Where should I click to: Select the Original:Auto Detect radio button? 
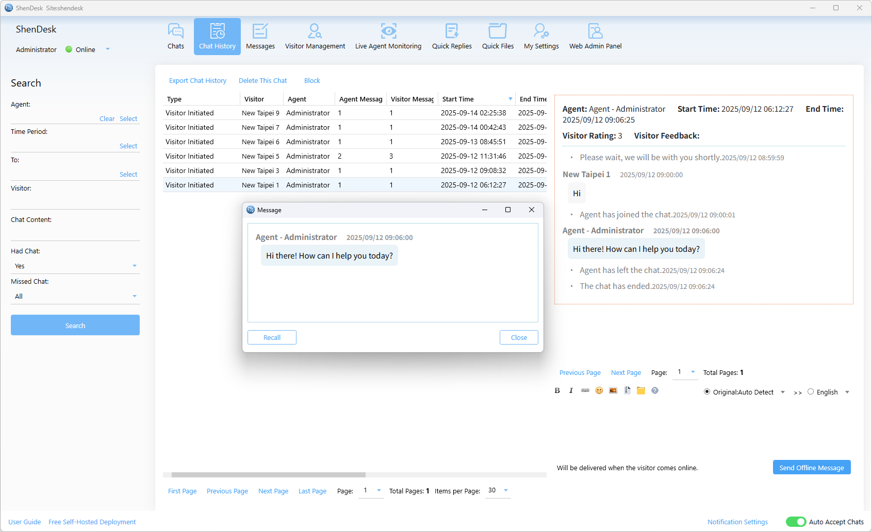[x=707, y=392]
